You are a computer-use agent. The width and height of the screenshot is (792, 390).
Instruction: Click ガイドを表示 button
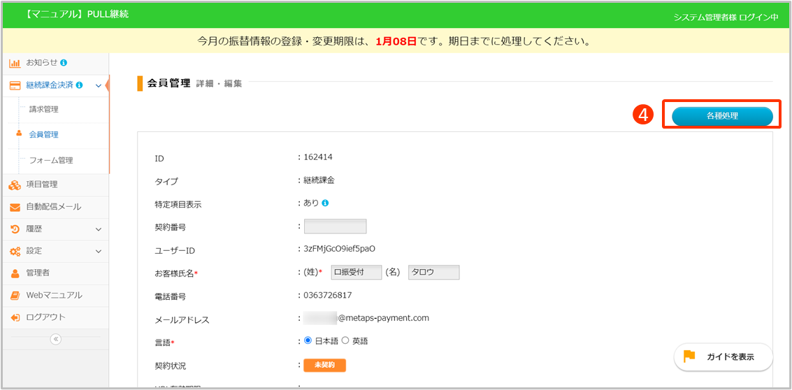pos(723,356)
